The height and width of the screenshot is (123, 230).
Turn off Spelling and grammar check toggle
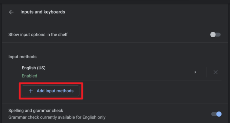[x=216, y=114]
